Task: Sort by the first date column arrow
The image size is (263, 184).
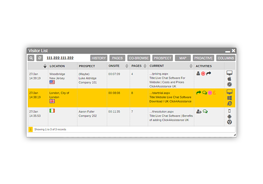Action: click(x=45, y=66)
